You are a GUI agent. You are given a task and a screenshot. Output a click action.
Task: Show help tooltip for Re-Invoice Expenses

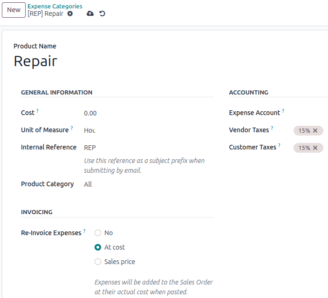click(x=84, y=231)
